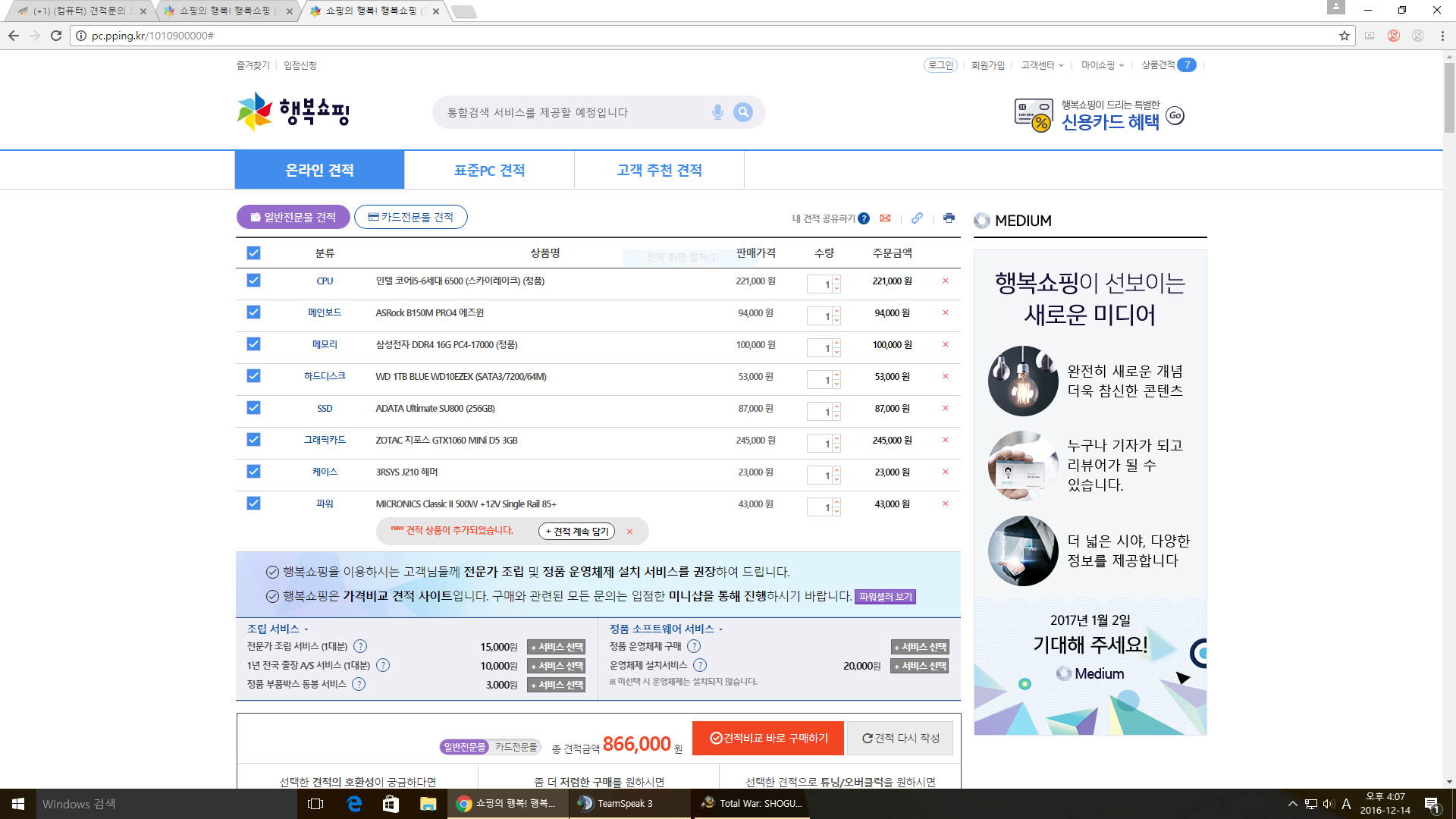Click the blue search magnifier button
The height and width of the screenshot is (819, 1456).
click(743, 112)
